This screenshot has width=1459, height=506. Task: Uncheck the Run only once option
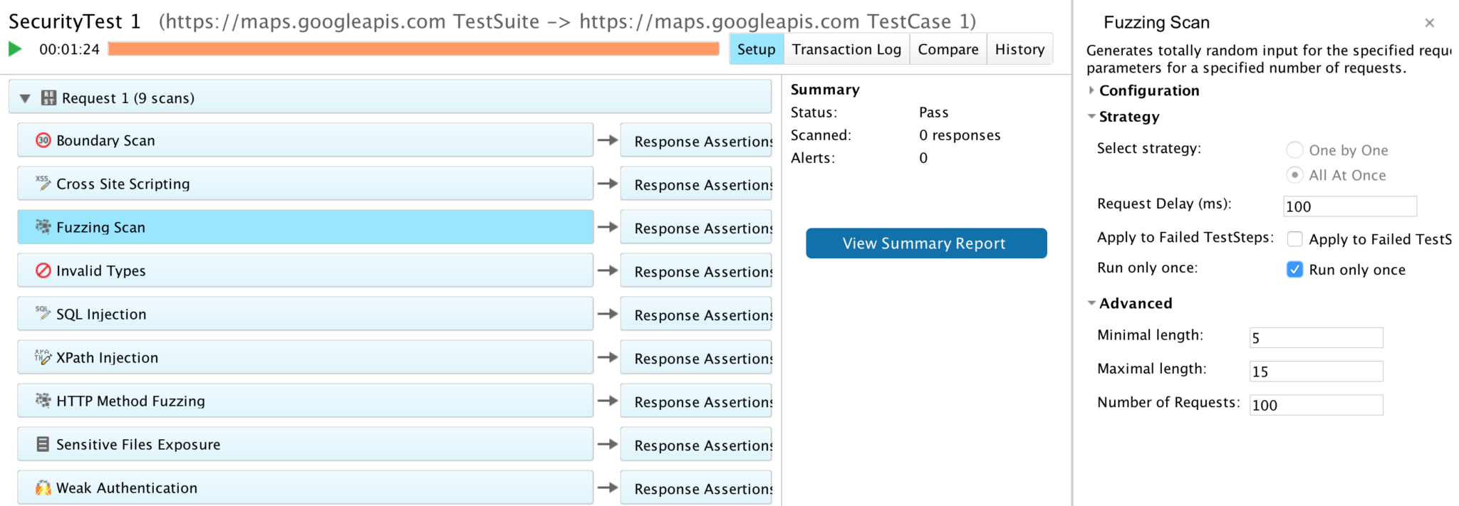[x=1294, y=269]
